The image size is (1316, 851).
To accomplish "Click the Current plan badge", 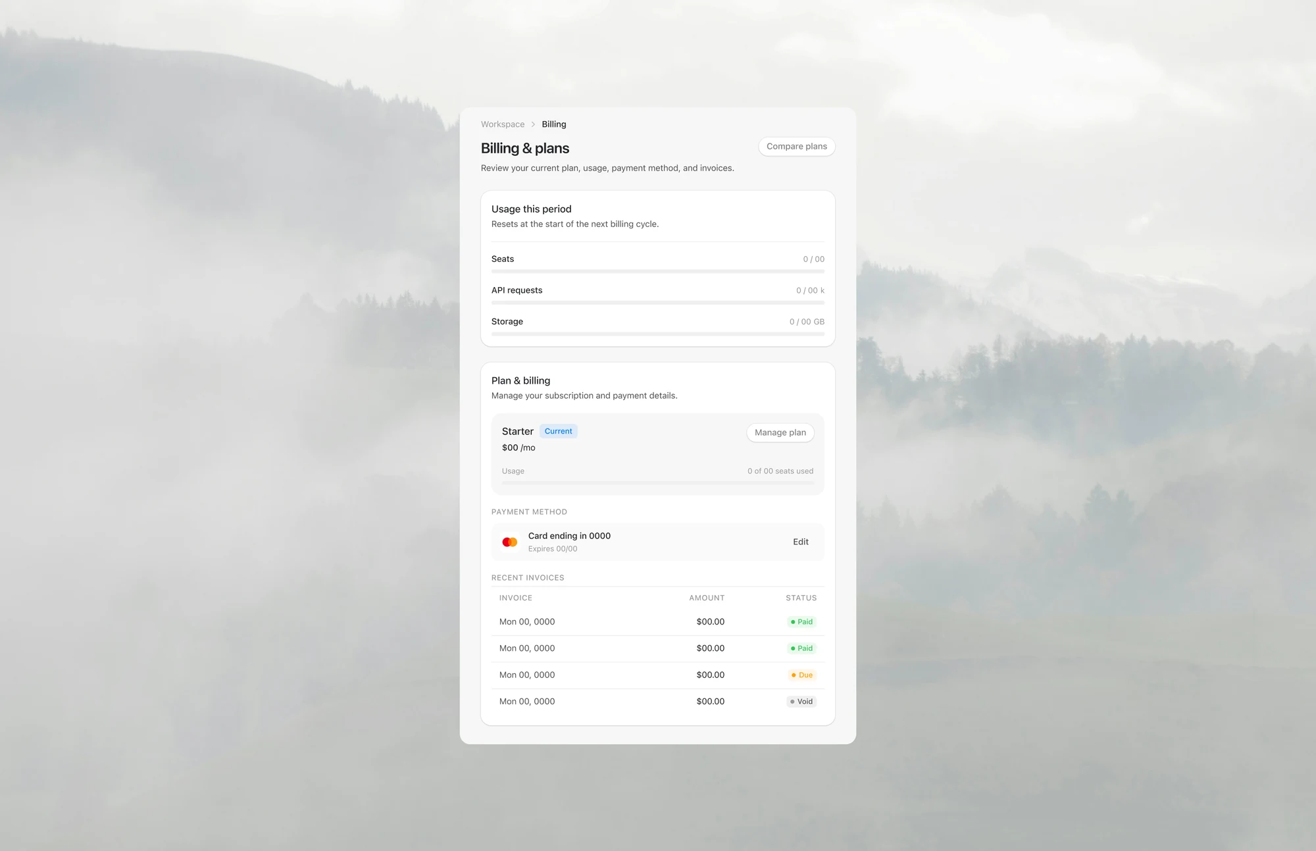I will [x=559, y=431].
